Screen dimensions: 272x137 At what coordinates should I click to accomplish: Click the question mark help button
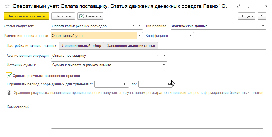pyautogui.click(x=262, y=16)
